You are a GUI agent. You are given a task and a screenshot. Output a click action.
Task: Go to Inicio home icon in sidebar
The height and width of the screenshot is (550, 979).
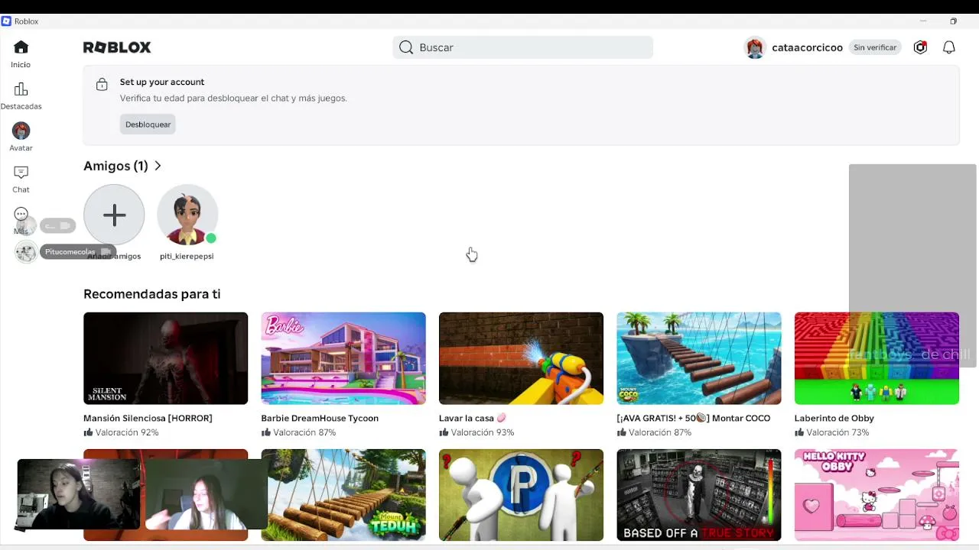(21, 47)
